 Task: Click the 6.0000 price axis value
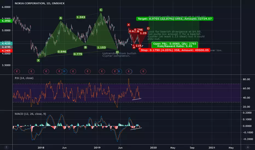click(6, 7)
